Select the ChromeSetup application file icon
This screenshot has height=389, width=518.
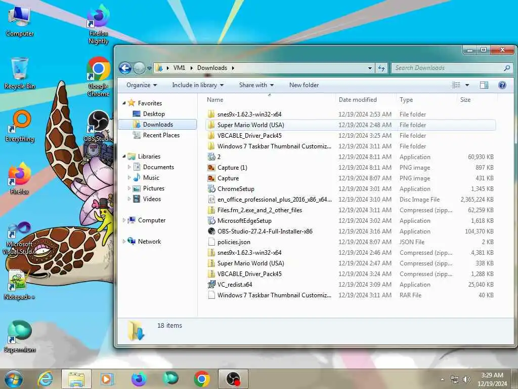click(x=211, y=189)
